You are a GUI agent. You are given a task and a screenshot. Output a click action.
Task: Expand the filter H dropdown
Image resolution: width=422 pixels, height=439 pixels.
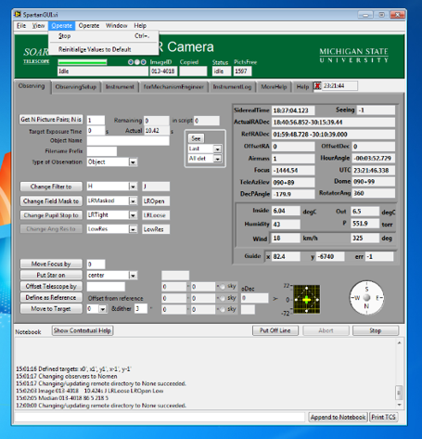click(133, 187)
